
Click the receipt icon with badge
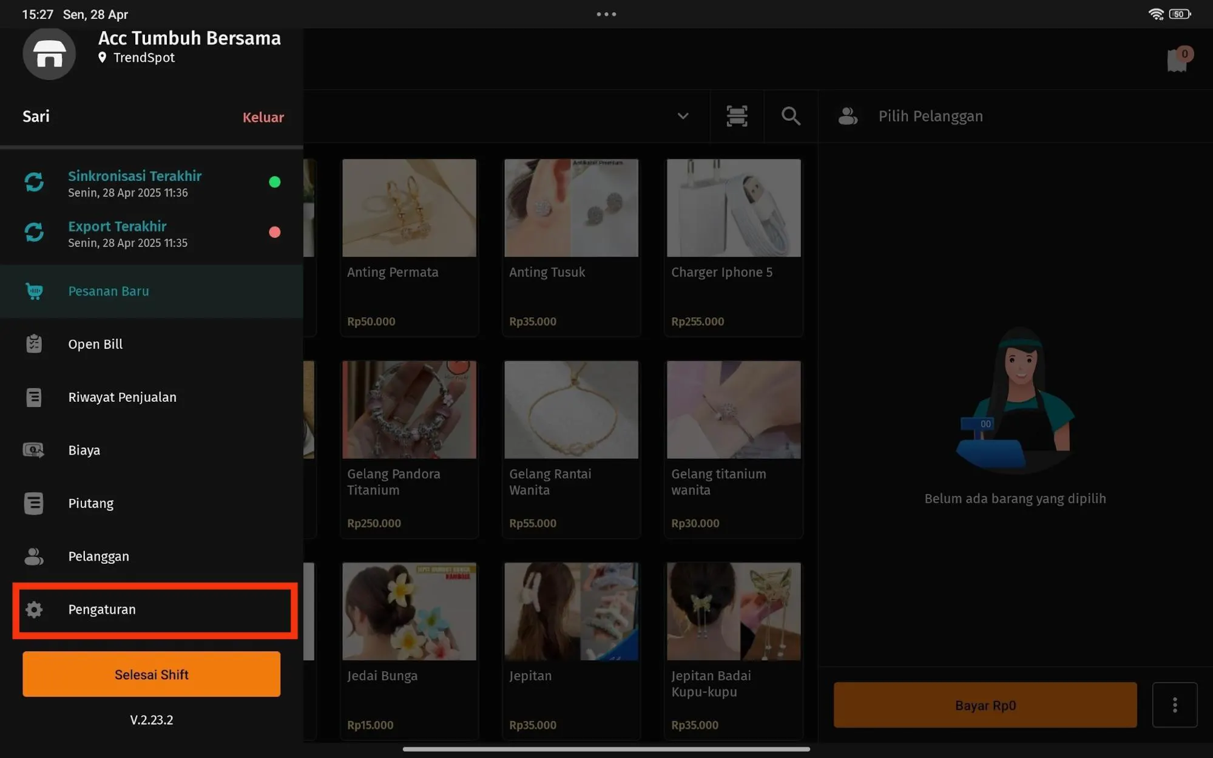point(1177,59)
